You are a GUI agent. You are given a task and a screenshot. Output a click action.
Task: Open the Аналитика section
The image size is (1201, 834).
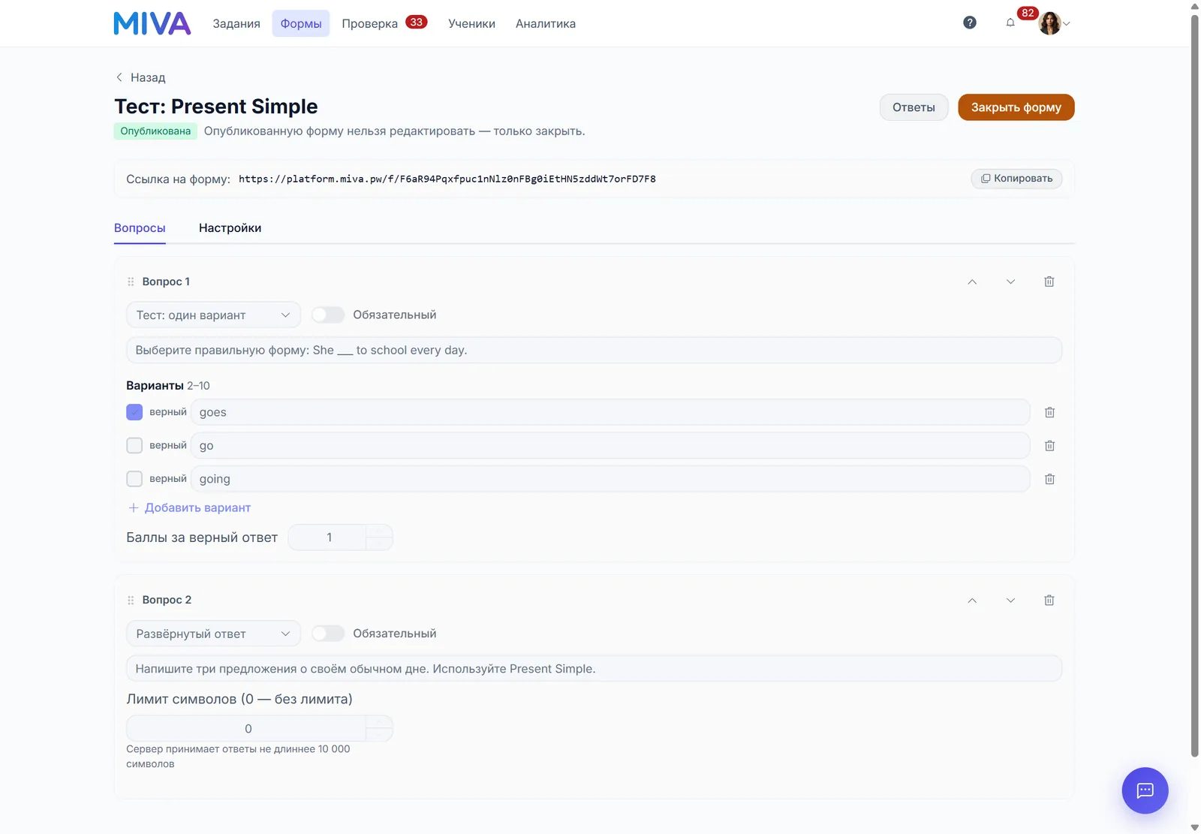[x=546, y=23]
